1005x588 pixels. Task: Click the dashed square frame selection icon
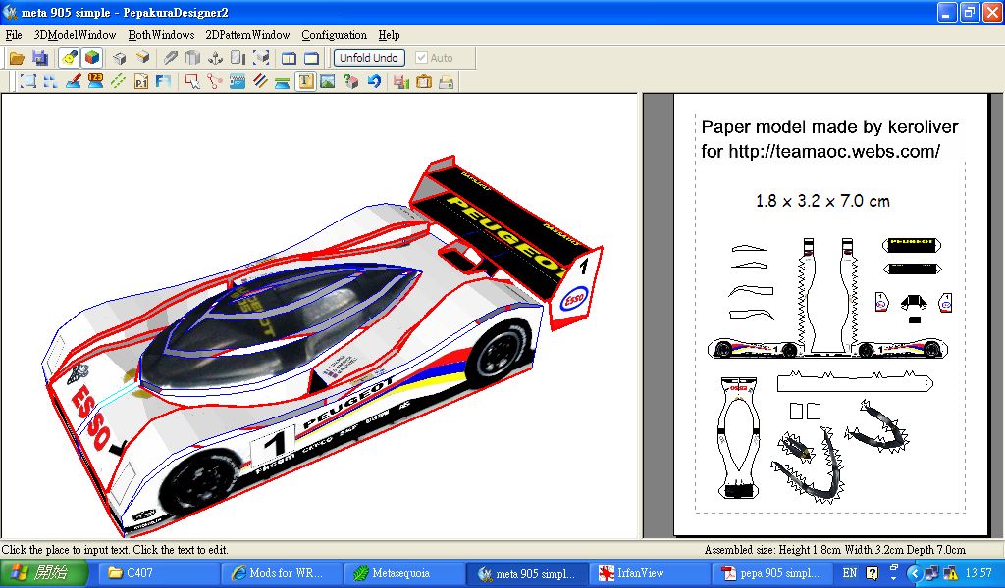28,82
